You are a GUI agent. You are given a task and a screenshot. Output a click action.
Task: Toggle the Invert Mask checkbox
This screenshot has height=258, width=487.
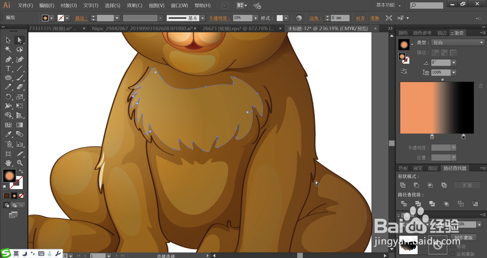tap(453, 254)
